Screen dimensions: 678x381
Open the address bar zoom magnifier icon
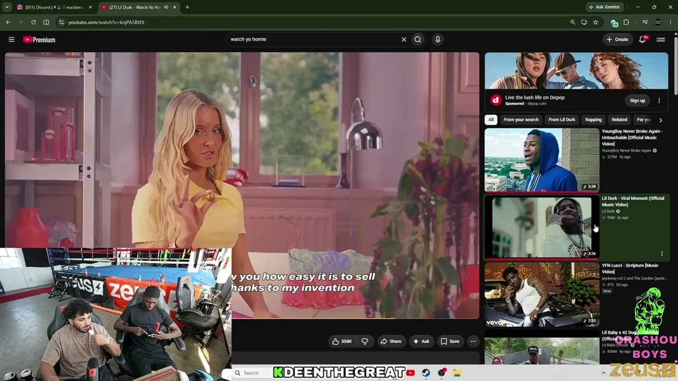(x=573, y=22)
